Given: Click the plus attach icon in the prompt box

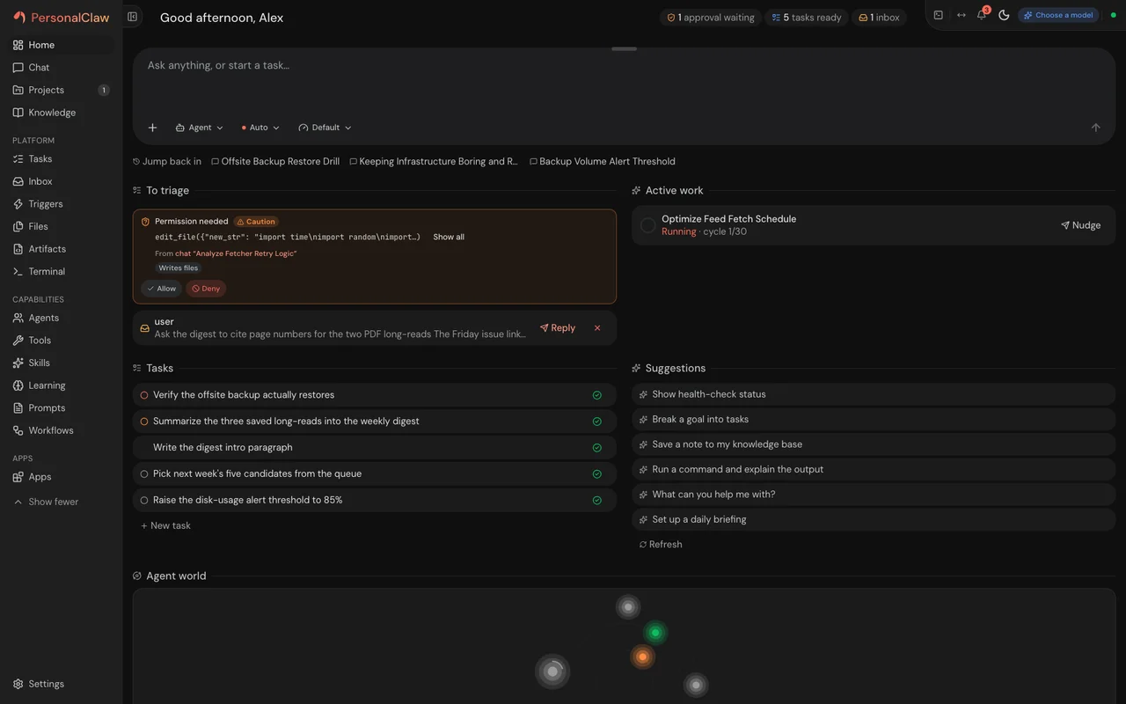Looking at the screenshot, I should coord(152,128).
